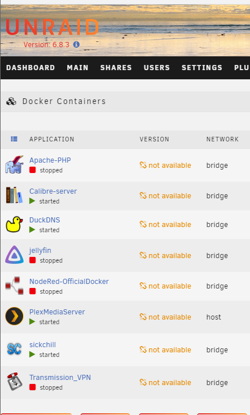This screenshot has height=415, width=250.
Task: Open the PlexMediaServer name link
Action: tap(57, 312)
